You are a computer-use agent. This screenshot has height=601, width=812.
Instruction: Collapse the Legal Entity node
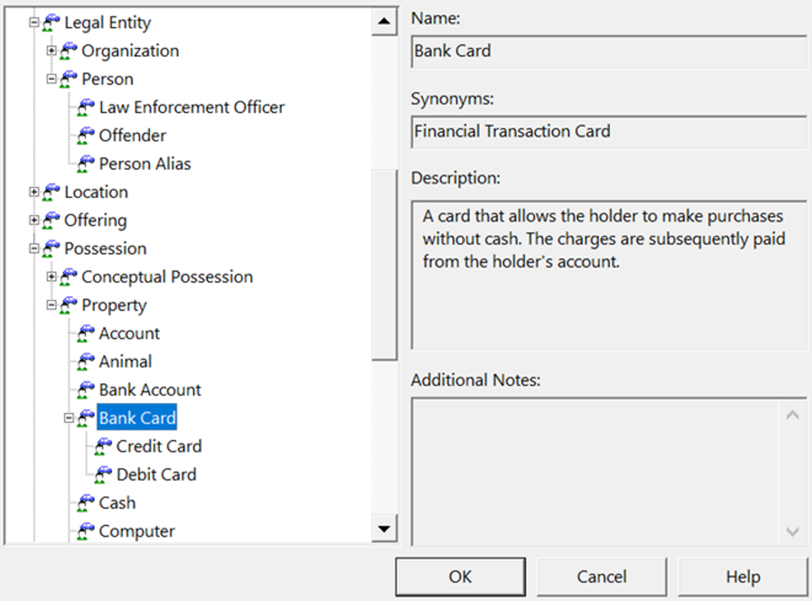[35, 23]
